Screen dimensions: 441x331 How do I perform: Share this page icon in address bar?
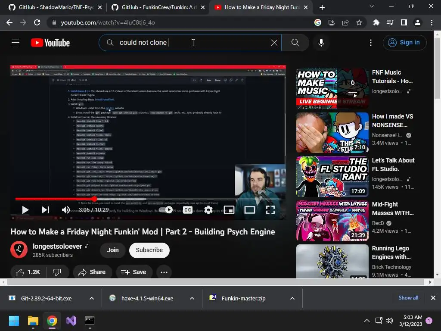345,22
